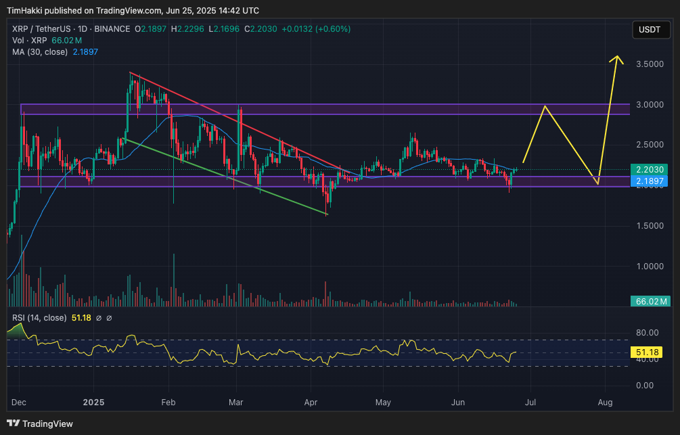Click the May label on the time axis
Image resolution: width=680 pixels, height=435 pixels.
[x=383, y=403]
